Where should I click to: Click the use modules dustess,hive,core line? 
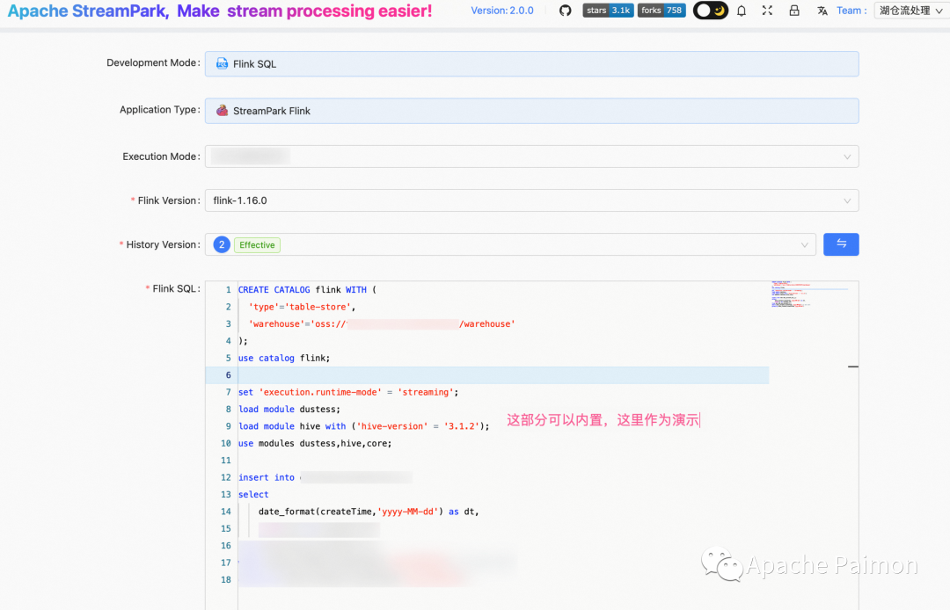pos(315,444)
